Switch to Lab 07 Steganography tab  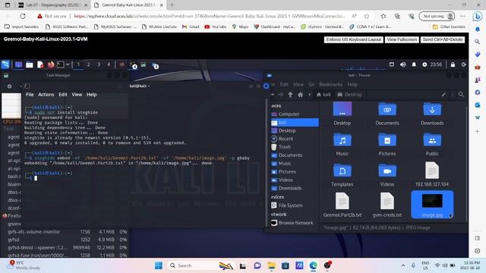pos(52,5)
